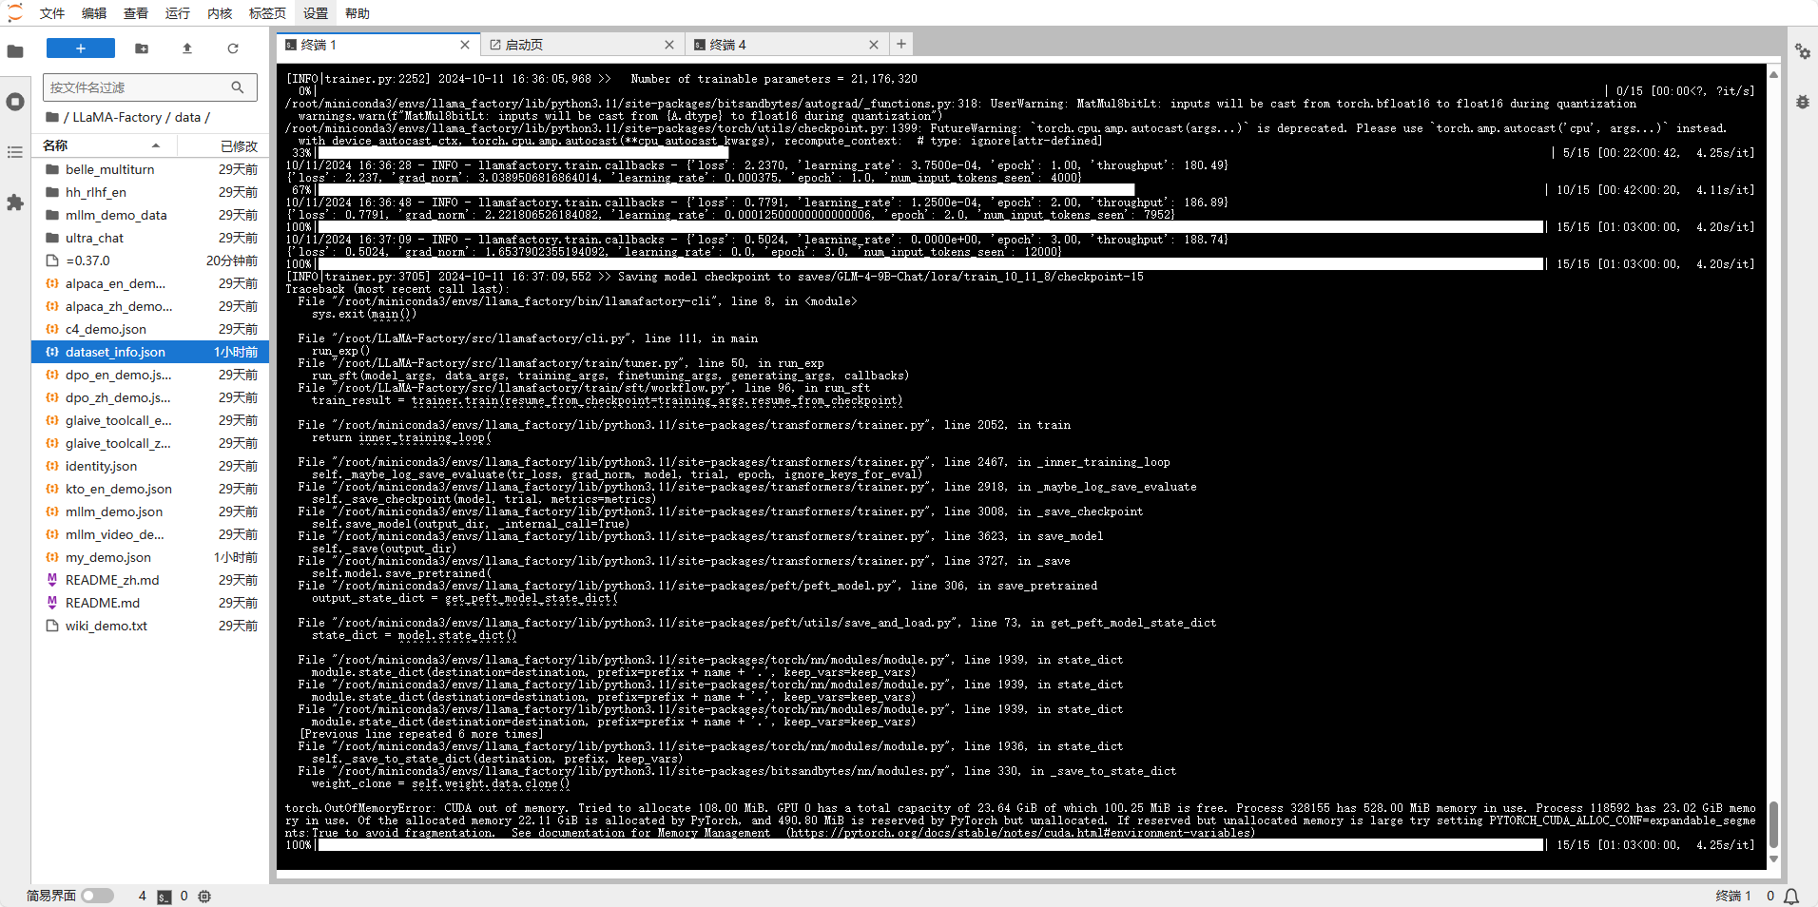Select README.md file
The width and height of the screenshot is (1818, 907).
(150, 603)
